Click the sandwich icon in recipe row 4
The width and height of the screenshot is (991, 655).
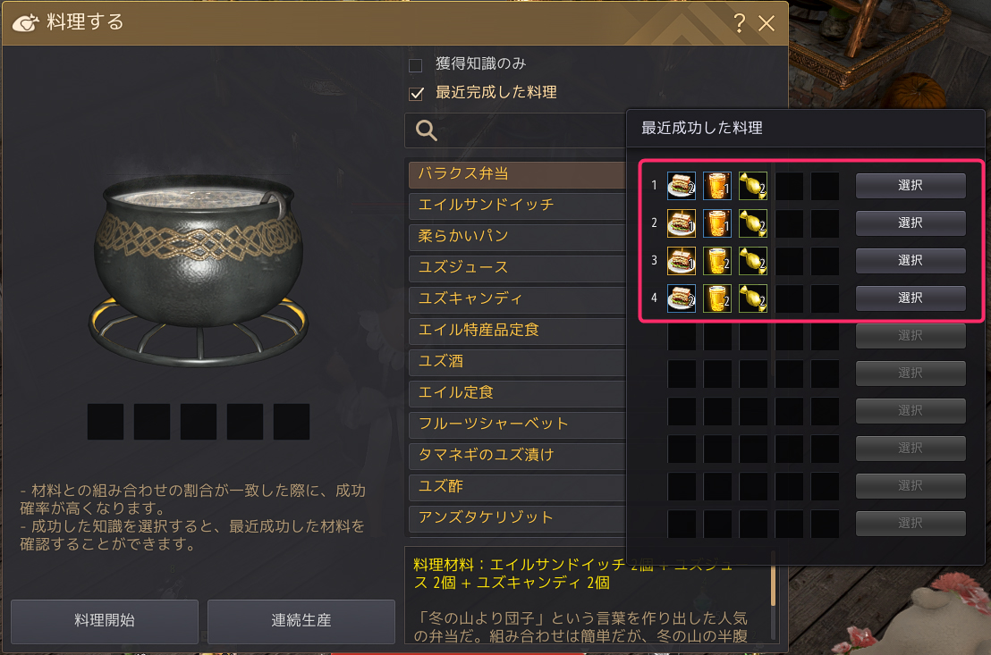click(682, 298)
